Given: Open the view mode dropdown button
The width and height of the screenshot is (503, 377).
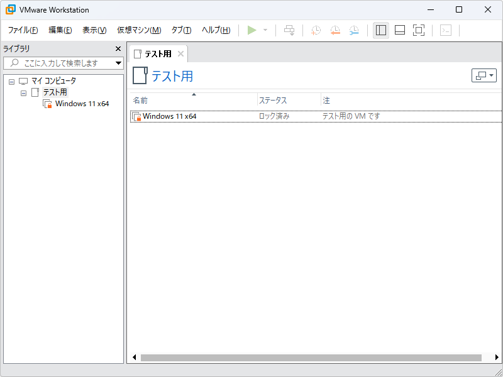Looking at the screenshot, I should [x=484, y=75].
